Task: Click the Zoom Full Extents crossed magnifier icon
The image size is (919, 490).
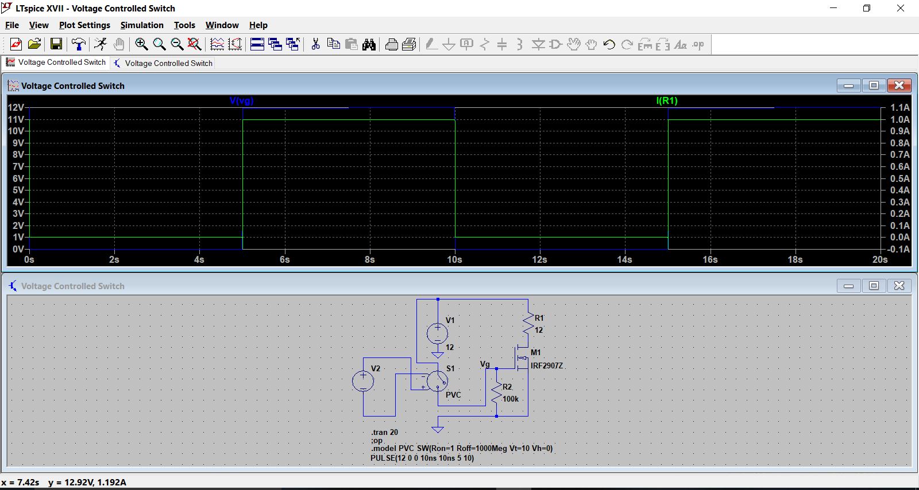Action: 195,44
